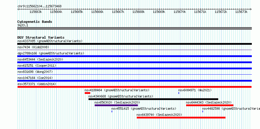Click the nsv615251 (Cooper2011) label

[37, 66]
